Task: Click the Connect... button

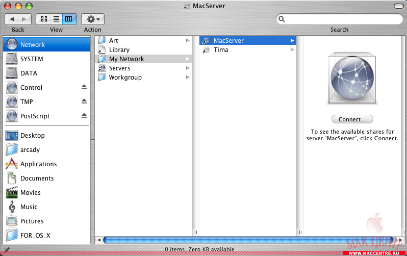Action: (x=352, y=119)
